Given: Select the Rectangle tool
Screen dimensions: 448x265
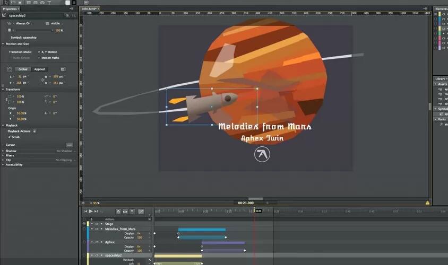Looking at the screenshot, I should pyautogui.click(x=29, y=3).
